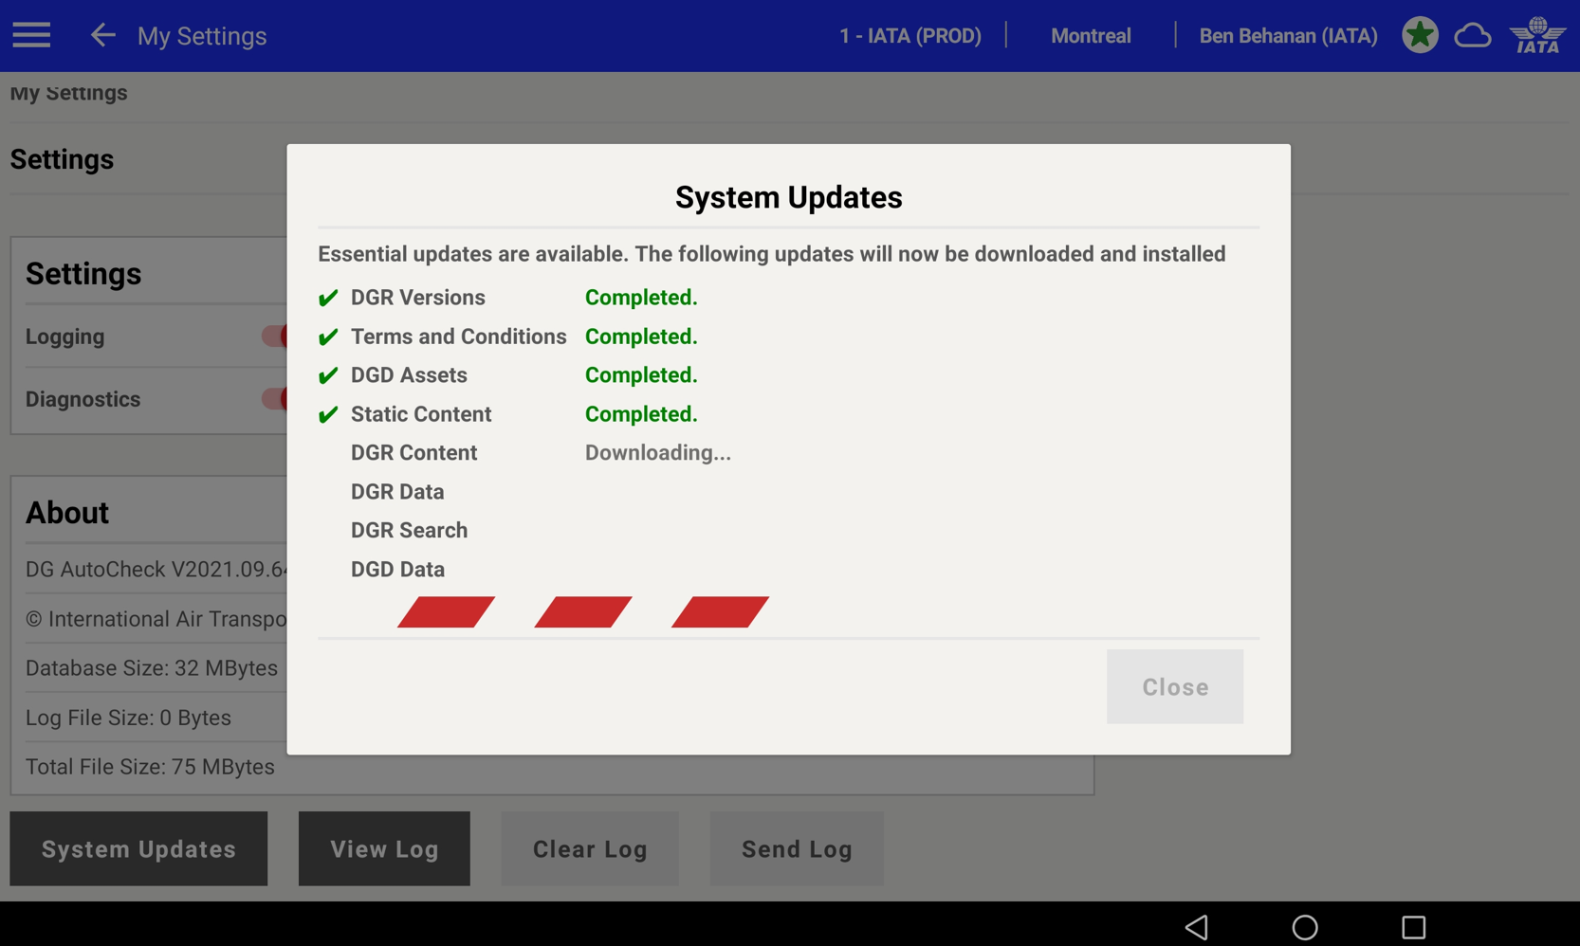Tap the Downloading... status text

tap(657, 453)
